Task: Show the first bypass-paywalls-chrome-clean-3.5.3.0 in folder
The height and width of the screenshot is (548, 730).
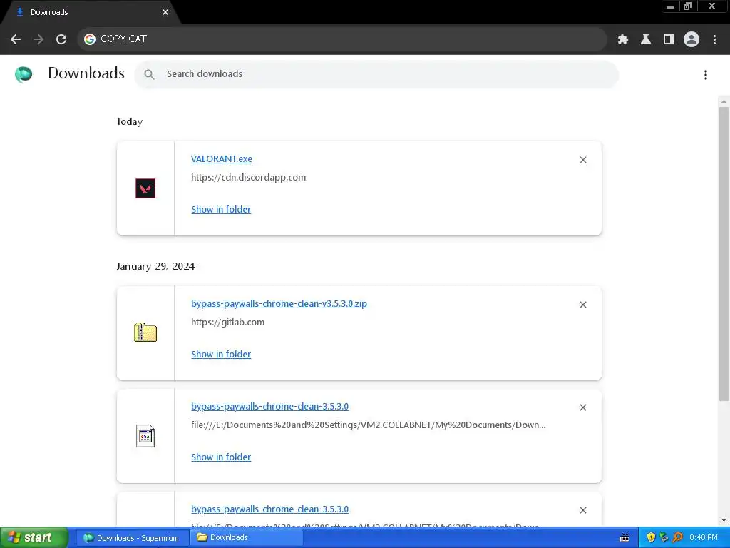Action: coord(221,457)
